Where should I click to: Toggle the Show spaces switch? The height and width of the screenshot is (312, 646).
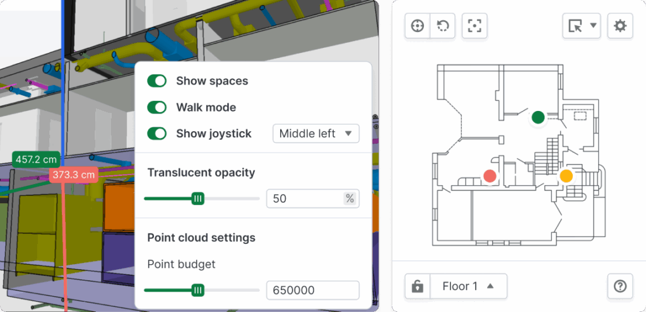click(x=156, y=81)
